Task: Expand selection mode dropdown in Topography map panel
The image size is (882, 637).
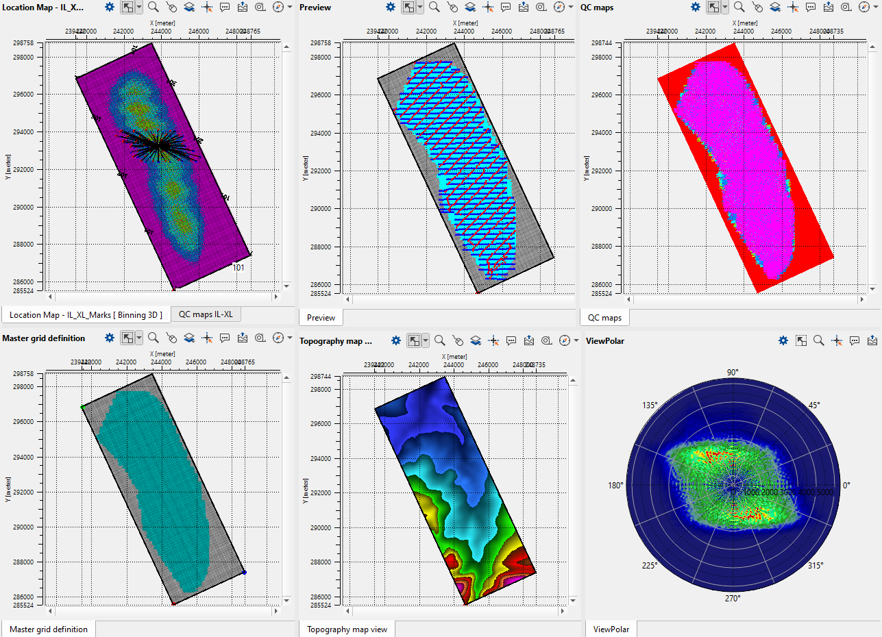Action: (426, 340)
